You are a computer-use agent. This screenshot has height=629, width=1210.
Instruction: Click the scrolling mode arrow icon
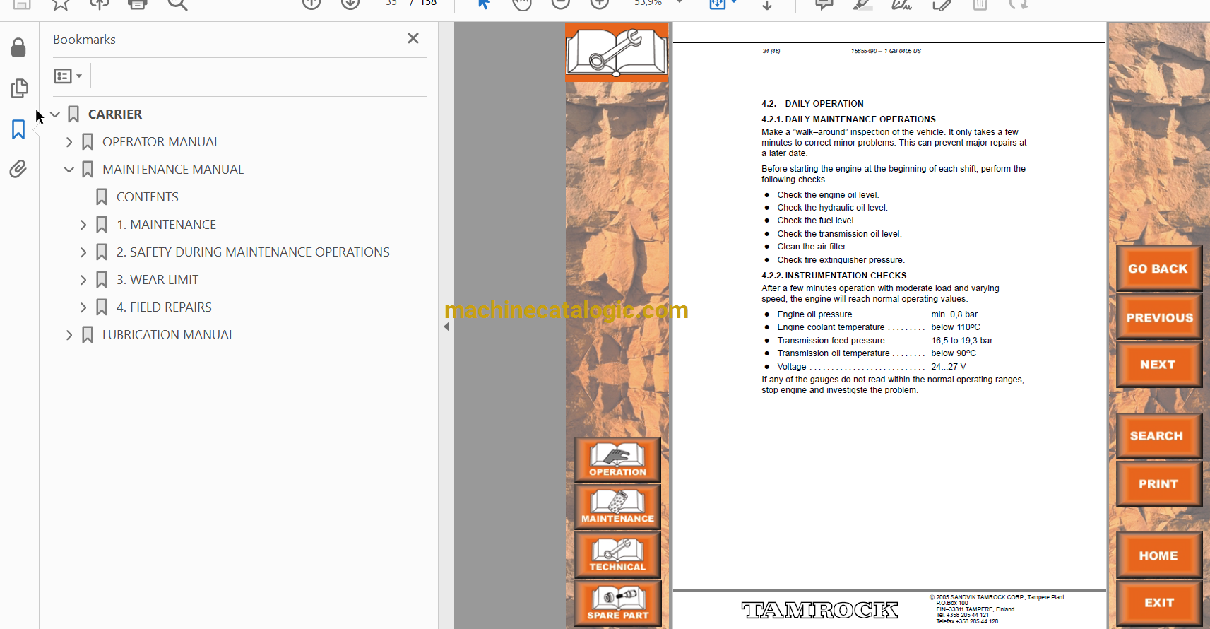point(767,4)
